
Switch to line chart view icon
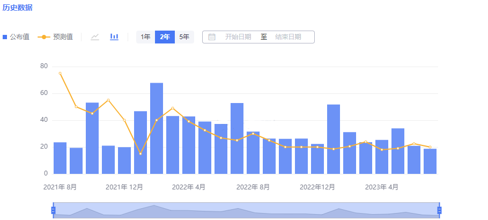coord(95,37)
